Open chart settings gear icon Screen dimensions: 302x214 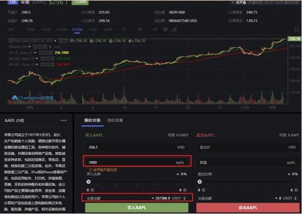pos(165,30)
